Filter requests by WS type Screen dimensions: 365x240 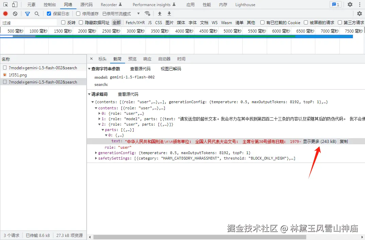[x=214, y=22]
